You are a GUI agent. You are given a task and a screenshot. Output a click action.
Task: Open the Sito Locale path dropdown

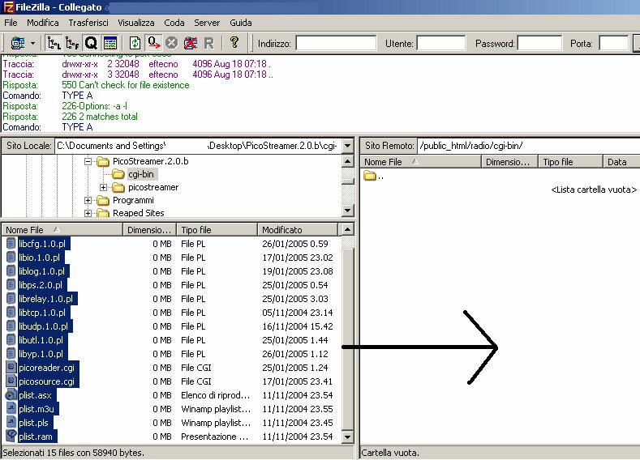[348, 146]
